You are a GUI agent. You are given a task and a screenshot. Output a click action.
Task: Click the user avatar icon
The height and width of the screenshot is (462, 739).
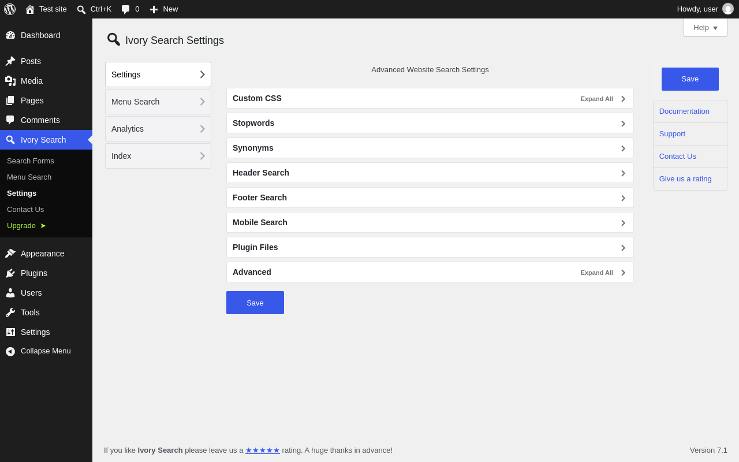tap(728, 9)
